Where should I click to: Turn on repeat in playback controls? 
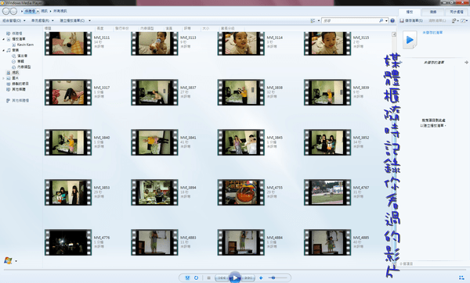pyautogui.click(x=196, y=278)
